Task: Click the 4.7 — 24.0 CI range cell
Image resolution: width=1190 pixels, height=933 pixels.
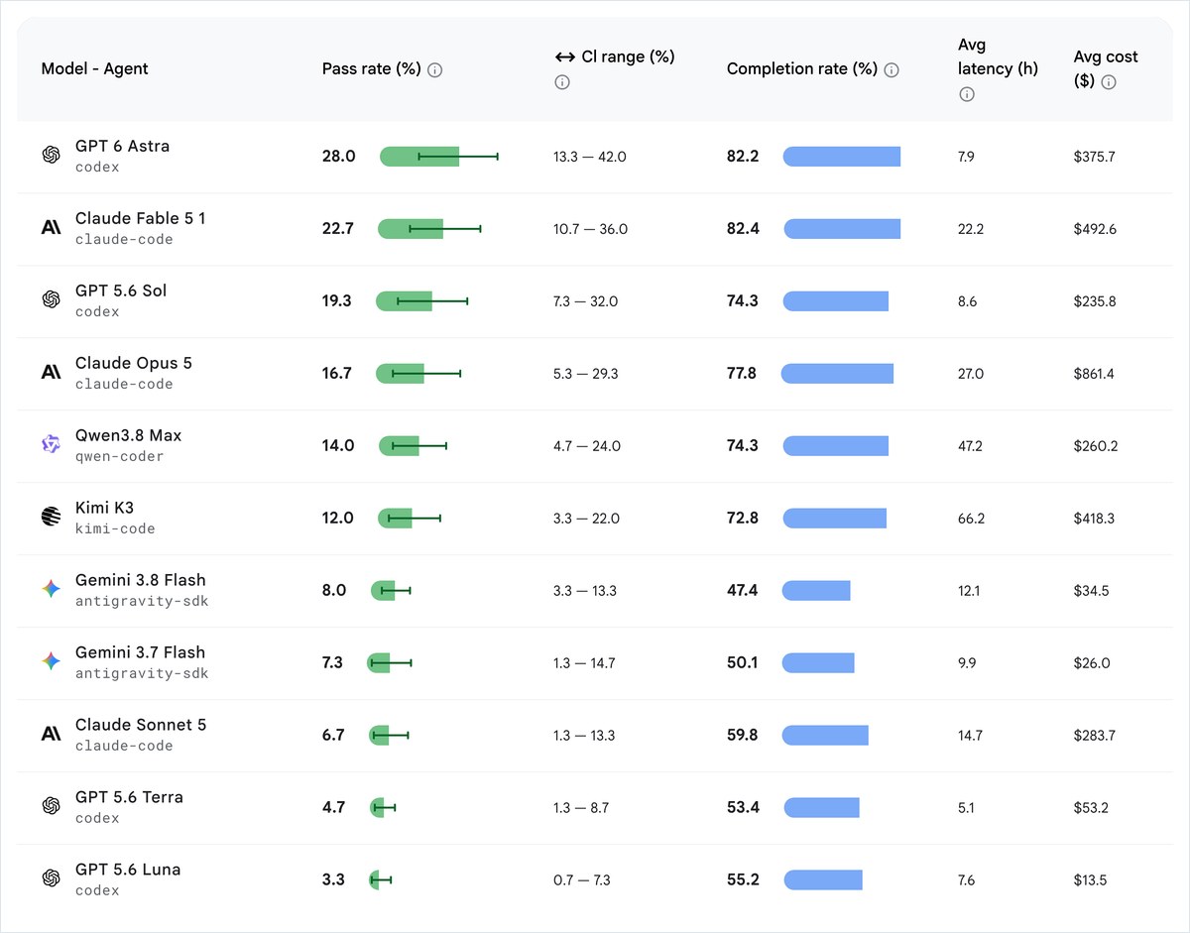Action: [587, 446]
